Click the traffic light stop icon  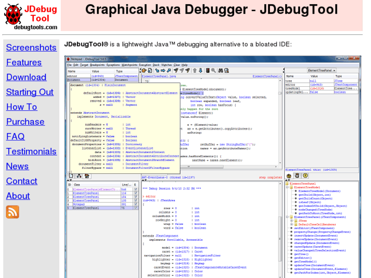(208, 70)
